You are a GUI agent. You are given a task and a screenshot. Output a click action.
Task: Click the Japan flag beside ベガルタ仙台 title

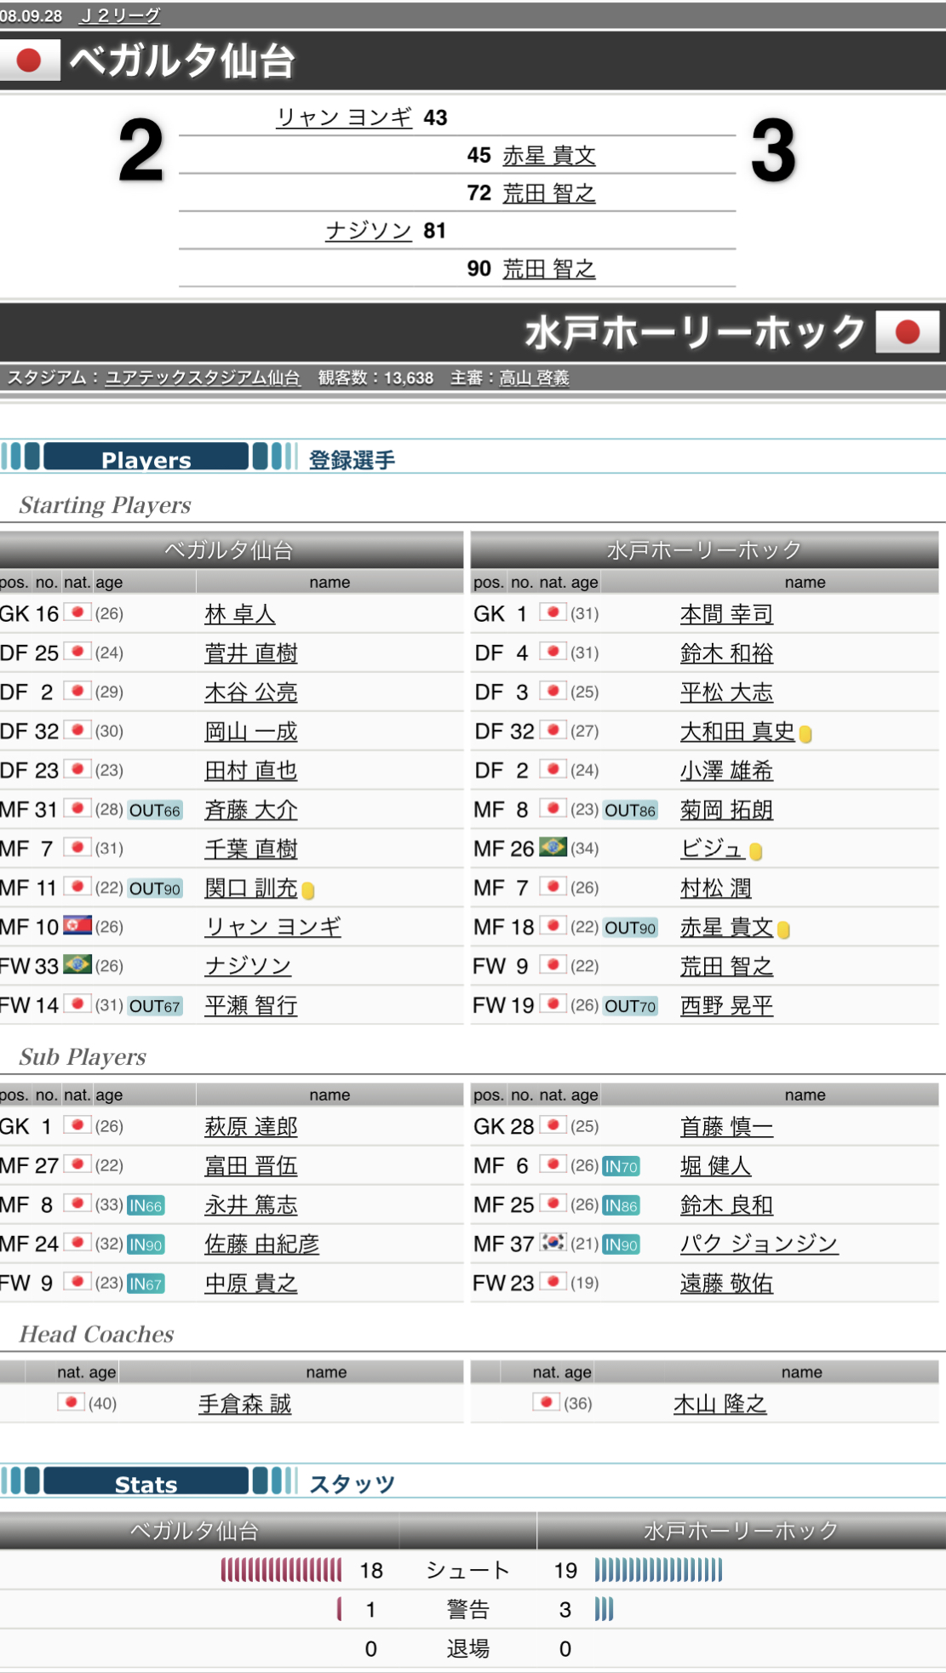point(29,60)
